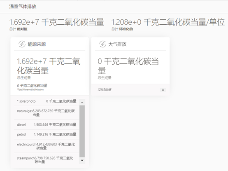
Task: Select the steampurch 6,798,750.626 row
Action: 47,160
